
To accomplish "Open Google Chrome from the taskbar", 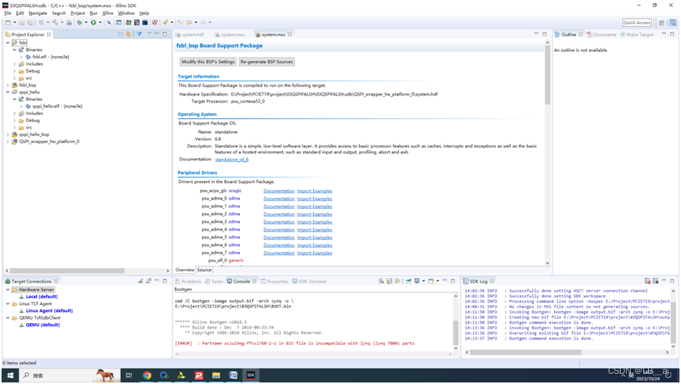I will 147,375.
